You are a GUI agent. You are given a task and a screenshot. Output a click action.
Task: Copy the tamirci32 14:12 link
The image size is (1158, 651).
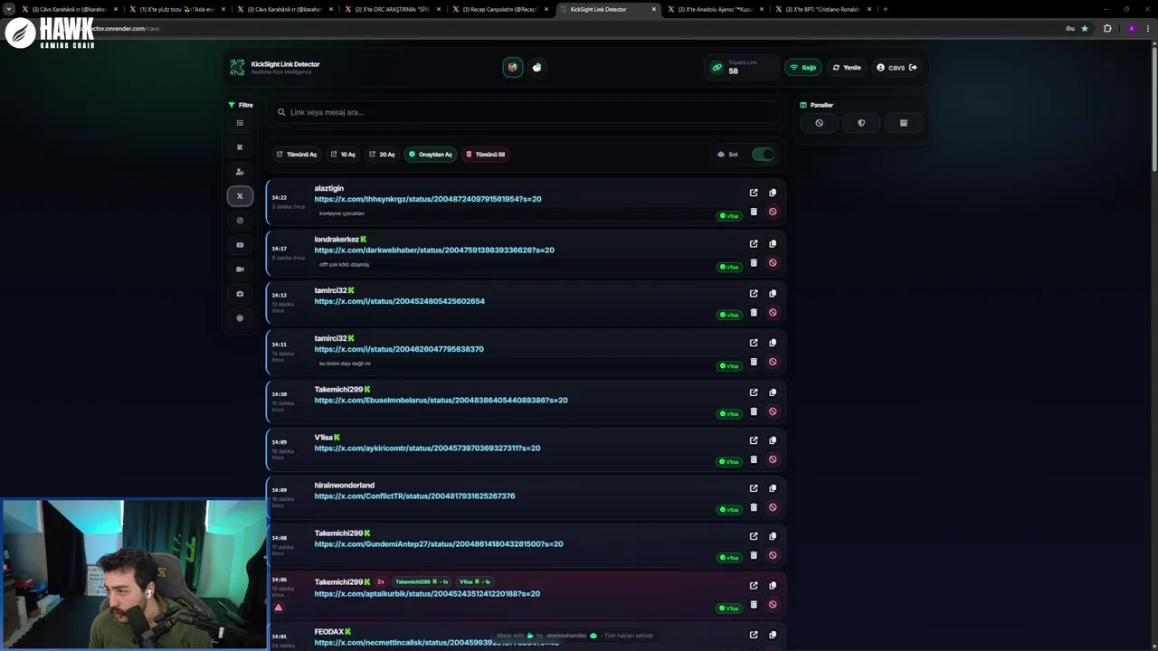pyautogui.click(x=773, y=293)
